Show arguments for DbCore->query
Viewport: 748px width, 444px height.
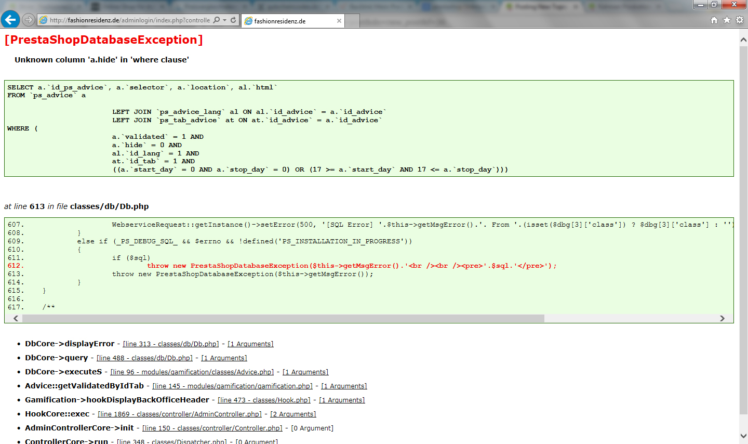coord(224,358)
